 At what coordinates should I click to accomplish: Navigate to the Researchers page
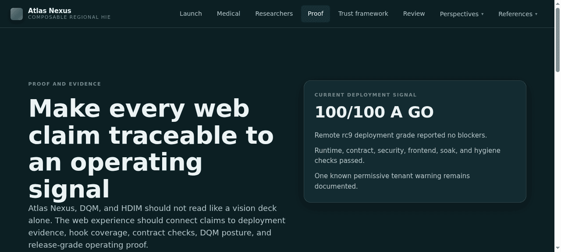pyautogui.click(x=274, y=14)
